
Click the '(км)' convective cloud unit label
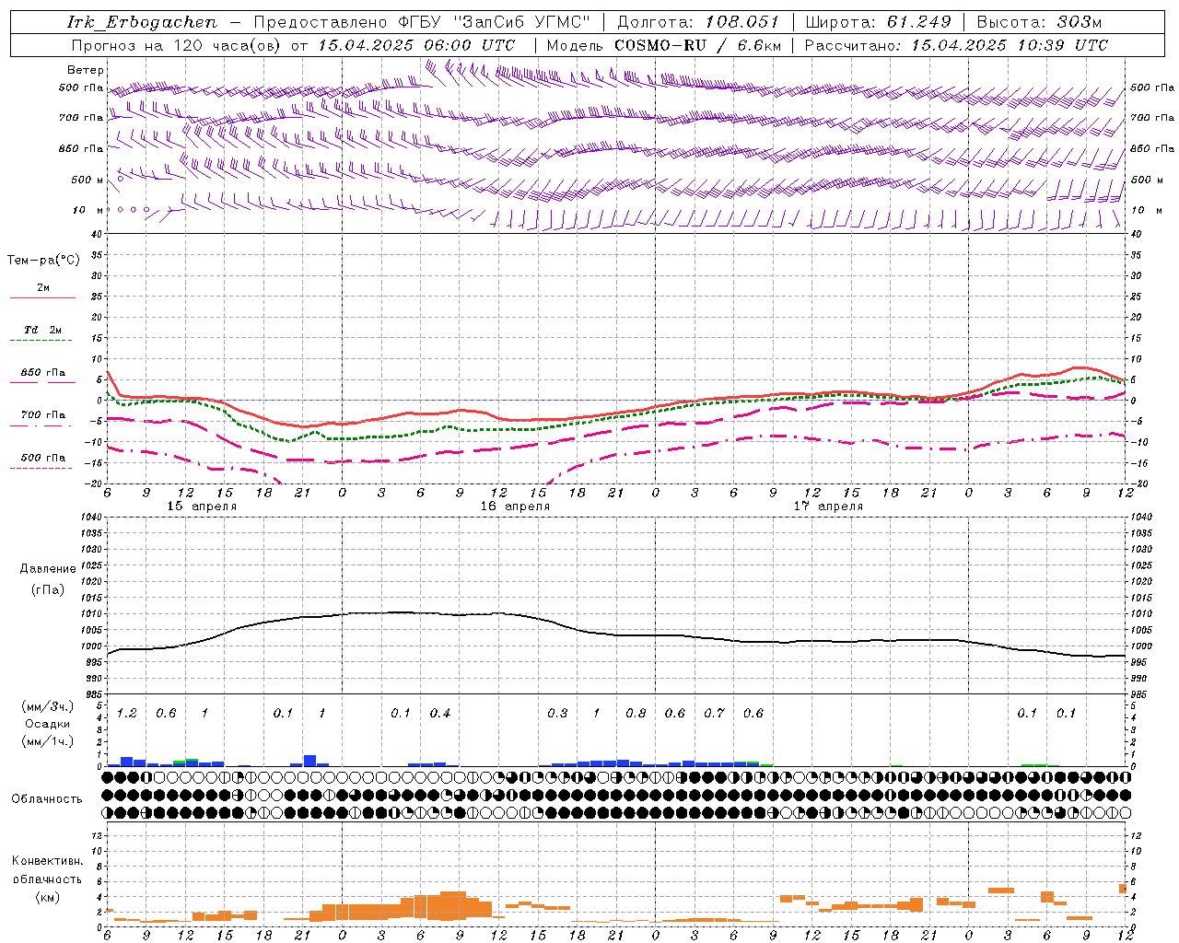47,897
